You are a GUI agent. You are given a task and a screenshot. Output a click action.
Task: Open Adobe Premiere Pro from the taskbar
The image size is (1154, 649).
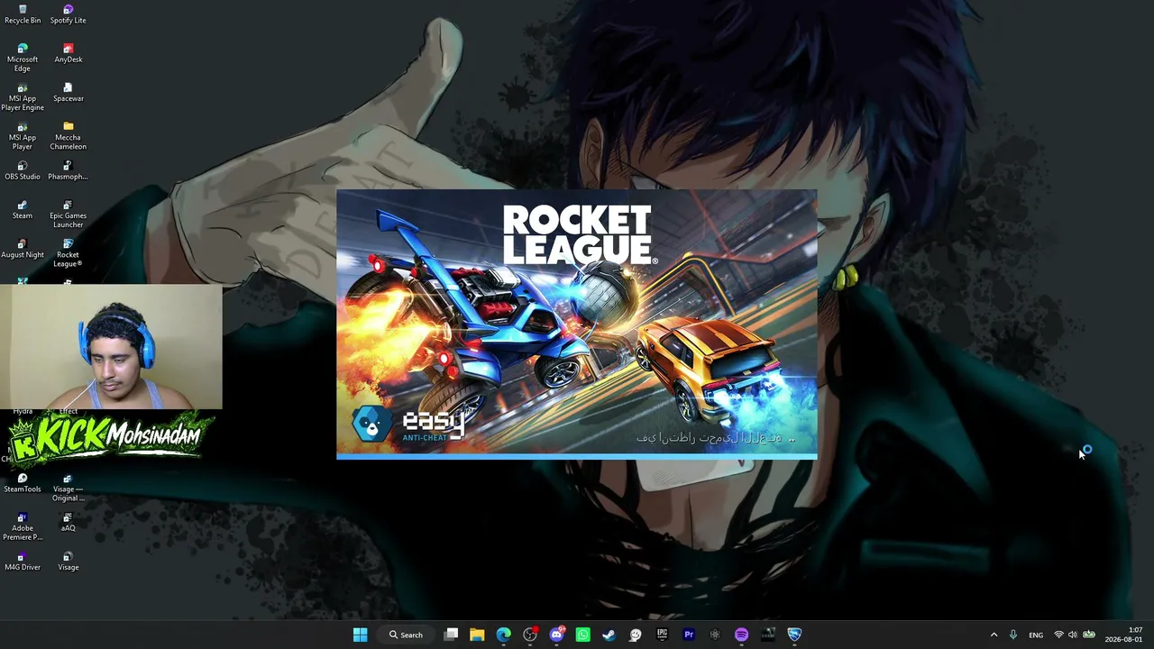tap(689, 635)
